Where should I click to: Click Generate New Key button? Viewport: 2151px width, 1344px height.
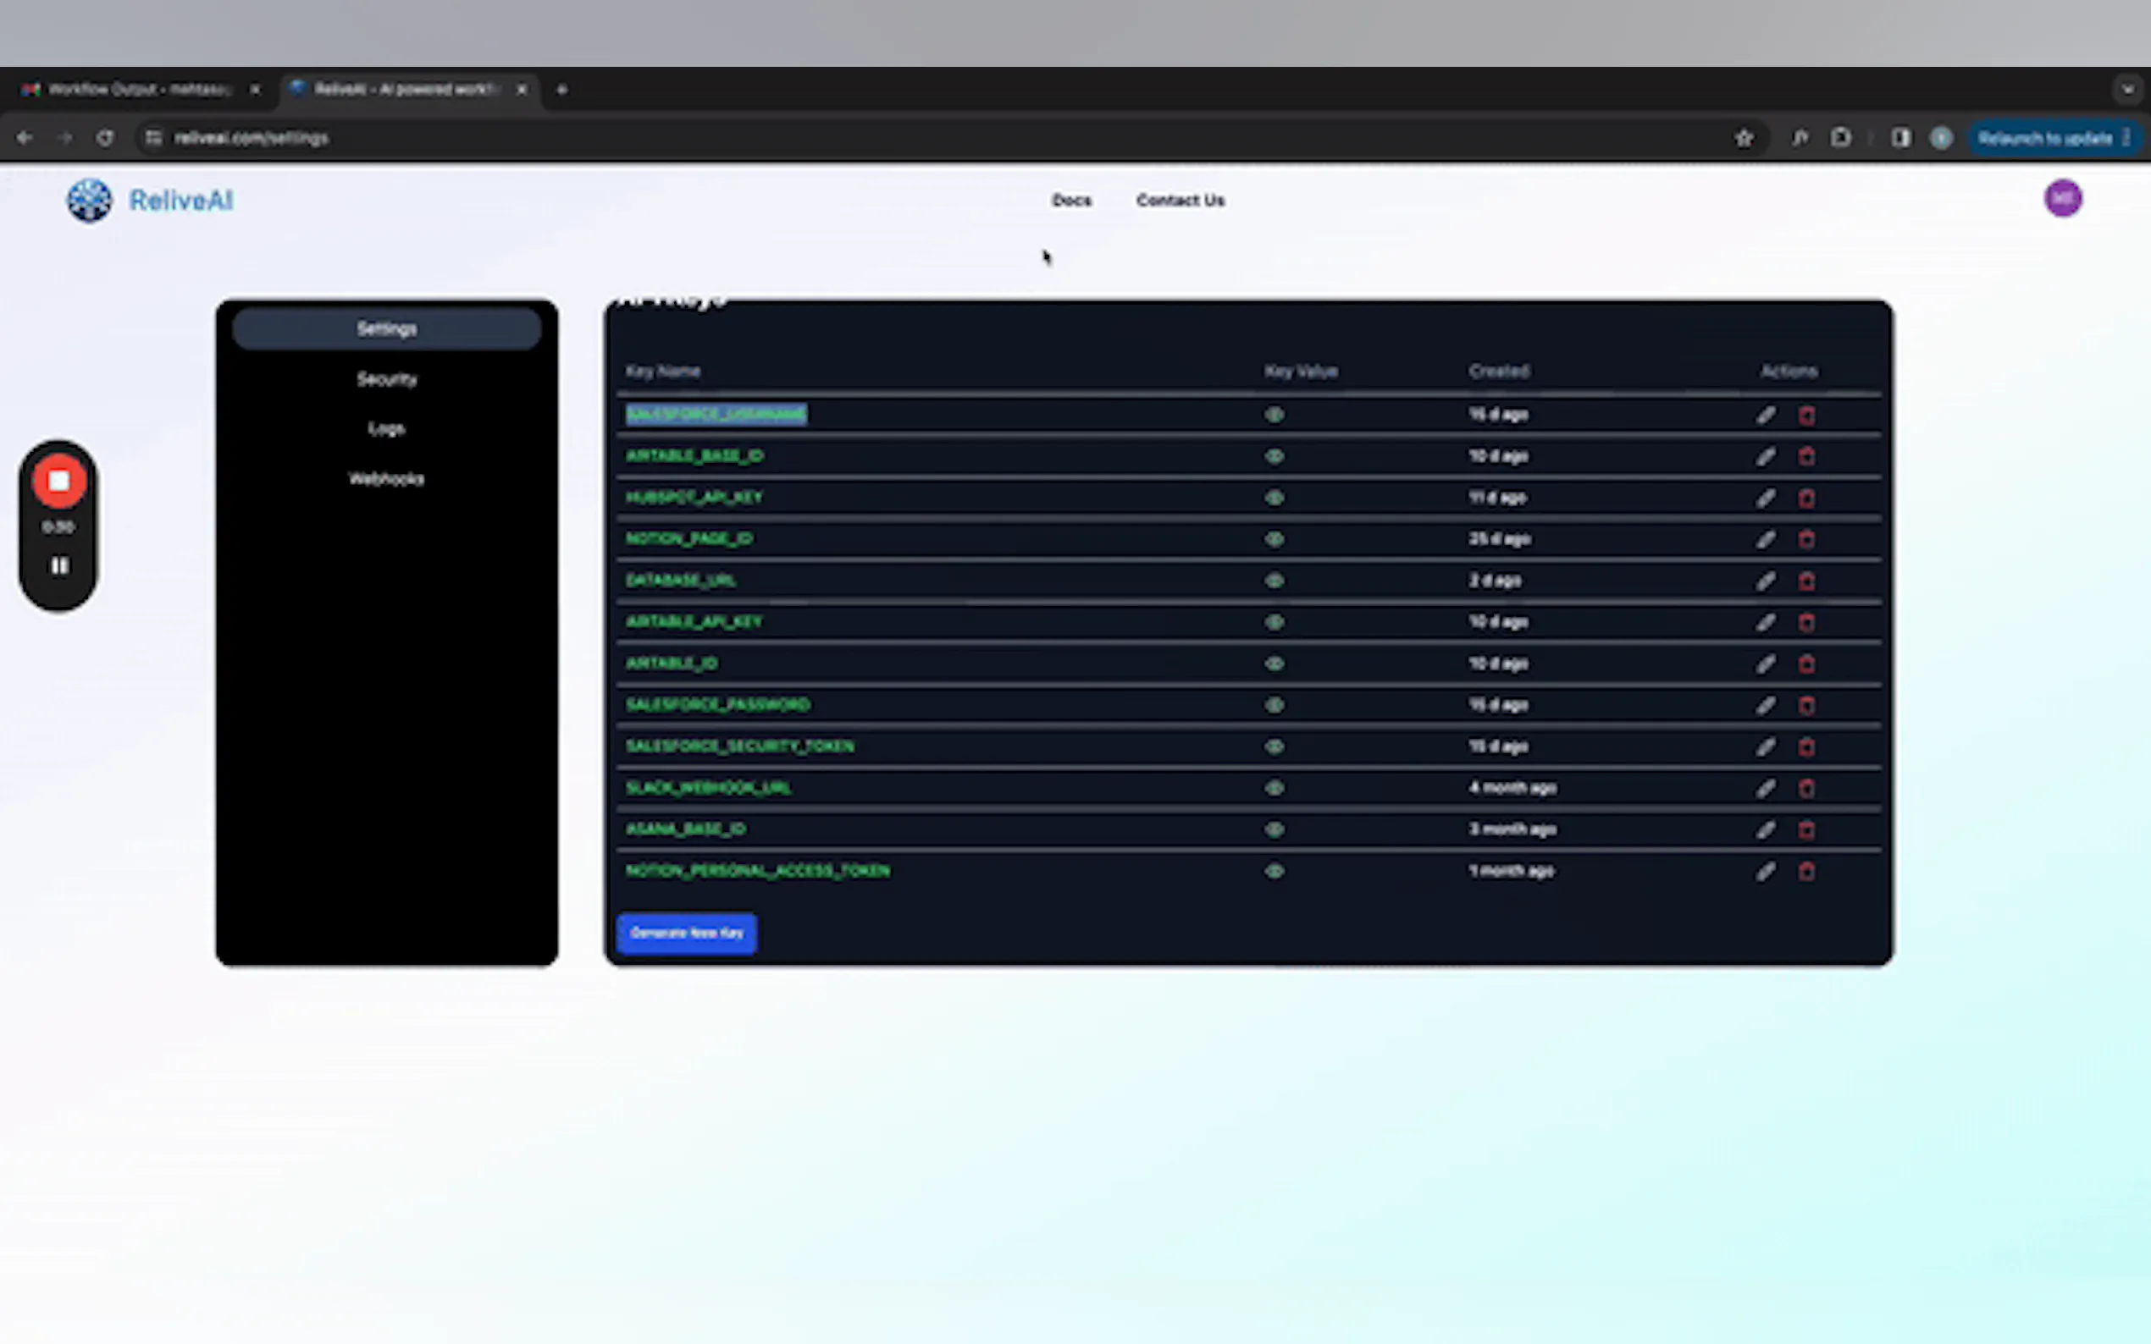[x=687, y=933]
